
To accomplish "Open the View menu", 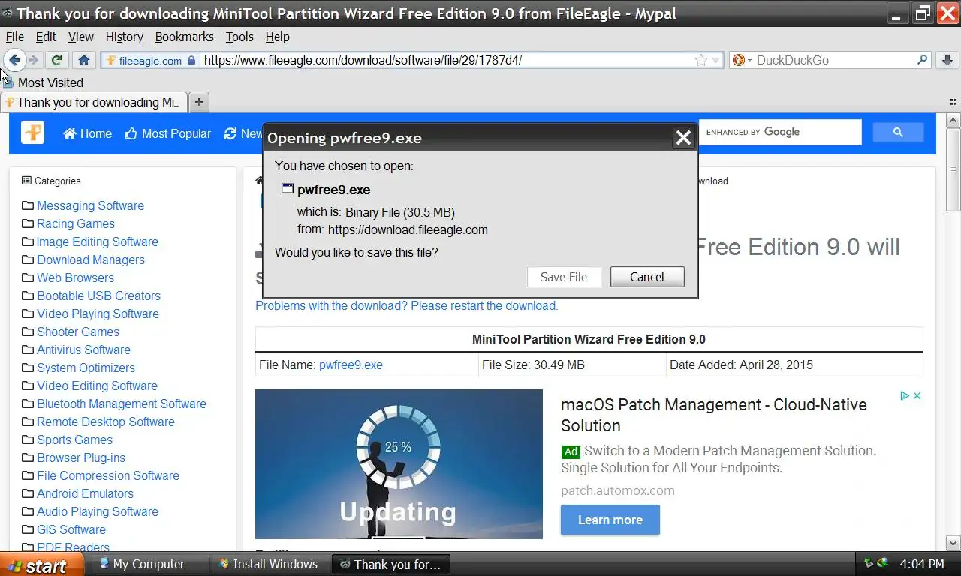I will [81, 37].
